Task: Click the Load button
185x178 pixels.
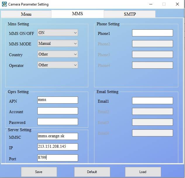Action: pos(143,172)
